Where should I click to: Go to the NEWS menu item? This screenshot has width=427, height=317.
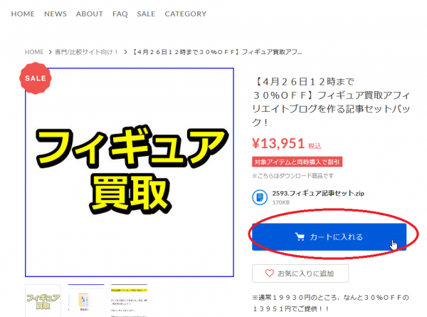click(x=55, y=14)
